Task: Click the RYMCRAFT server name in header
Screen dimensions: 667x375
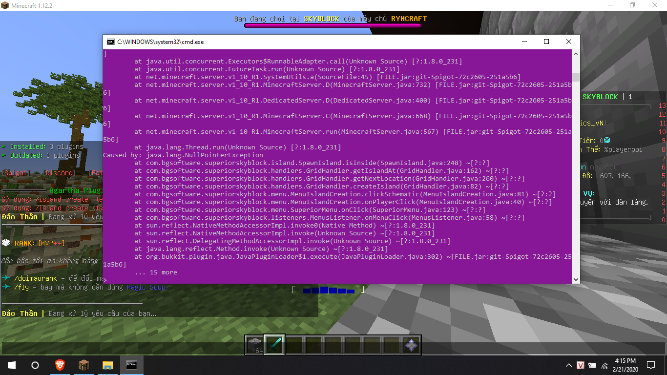Action: point(409,19)
